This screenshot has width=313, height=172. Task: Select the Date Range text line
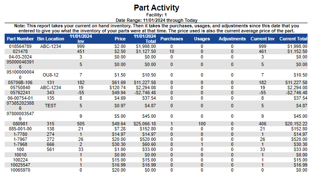pos(156,20)
